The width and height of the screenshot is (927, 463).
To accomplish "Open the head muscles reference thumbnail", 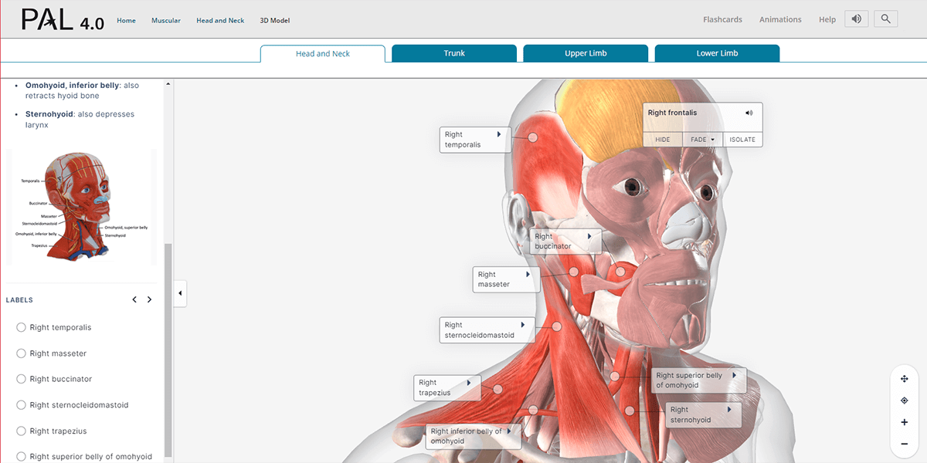I will [x=81, y=204].
